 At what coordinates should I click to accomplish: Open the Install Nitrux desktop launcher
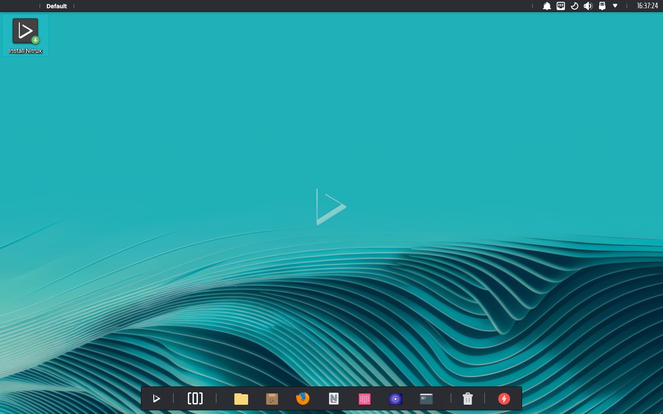click(x=25, y=36)
